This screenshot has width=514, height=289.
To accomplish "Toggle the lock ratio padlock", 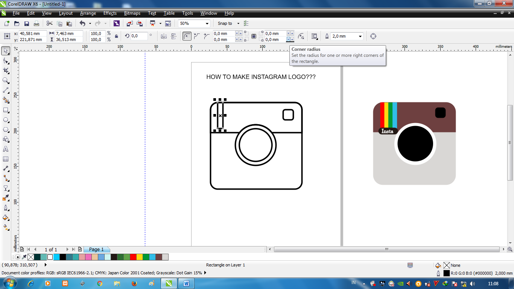I will 116,36.
